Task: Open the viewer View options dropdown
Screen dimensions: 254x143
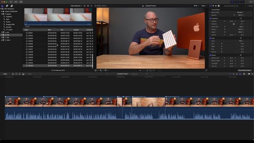Action: click(x=204, y=6)
